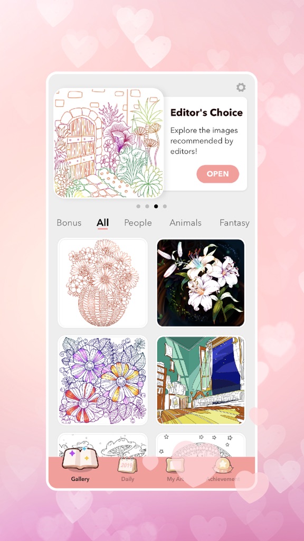Show the Animals category tab
Screen dimensions: 304x541
pos(185,223)
